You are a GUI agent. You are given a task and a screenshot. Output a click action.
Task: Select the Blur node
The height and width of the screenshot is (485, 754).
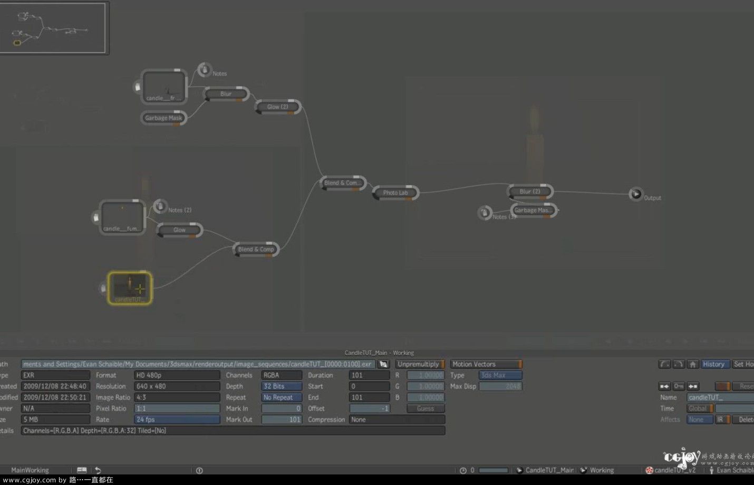coord(226,94)
